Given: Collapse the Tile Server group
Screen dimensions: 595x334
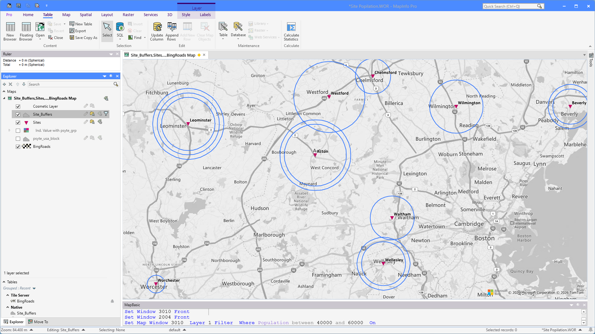Looking at the screenshot, I should [8, 295].
